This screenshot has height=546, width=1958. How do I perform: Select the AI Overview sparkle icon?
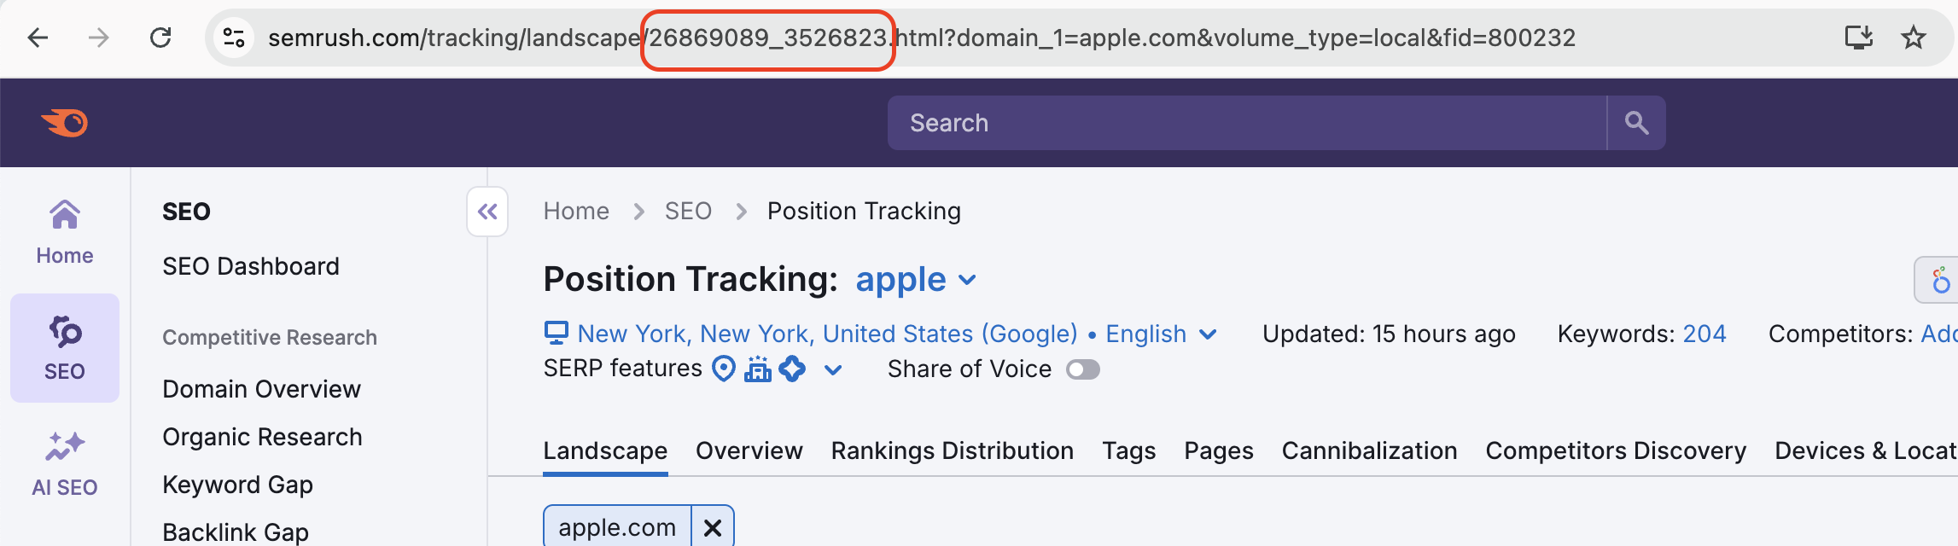(792, 369)
